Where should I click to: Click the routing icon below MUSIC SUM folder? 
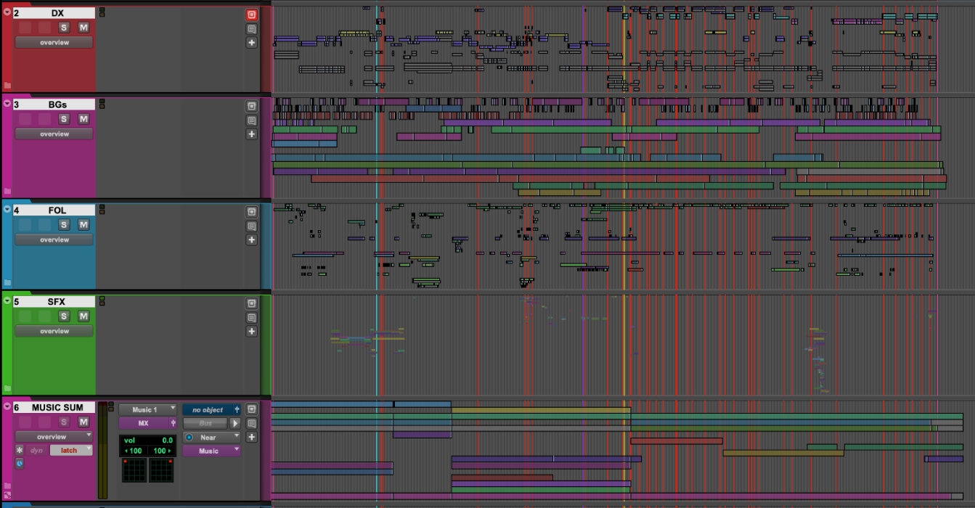click(x=7, y=495)
